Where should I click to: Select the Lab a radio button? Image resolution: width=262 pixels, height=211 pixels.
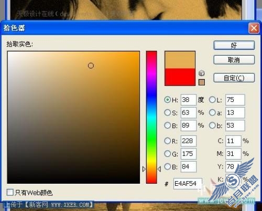(212, 112)
